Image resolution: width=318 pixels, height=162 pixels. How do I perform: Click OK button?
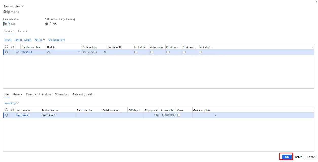(x=287, y=157)
